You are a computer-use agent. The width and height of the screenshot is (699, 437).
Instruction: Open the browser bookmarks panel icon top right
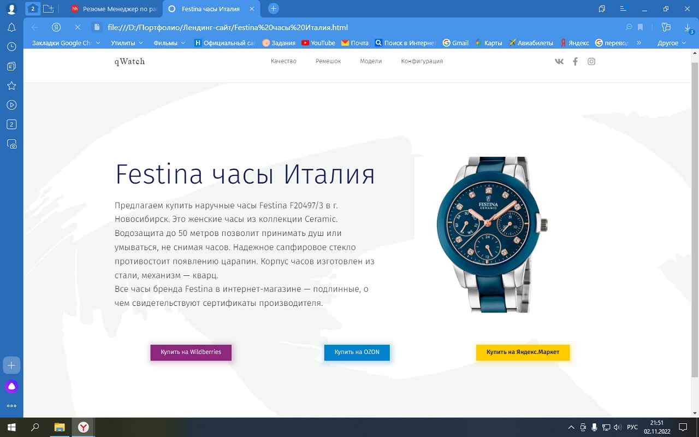(602, 9)
